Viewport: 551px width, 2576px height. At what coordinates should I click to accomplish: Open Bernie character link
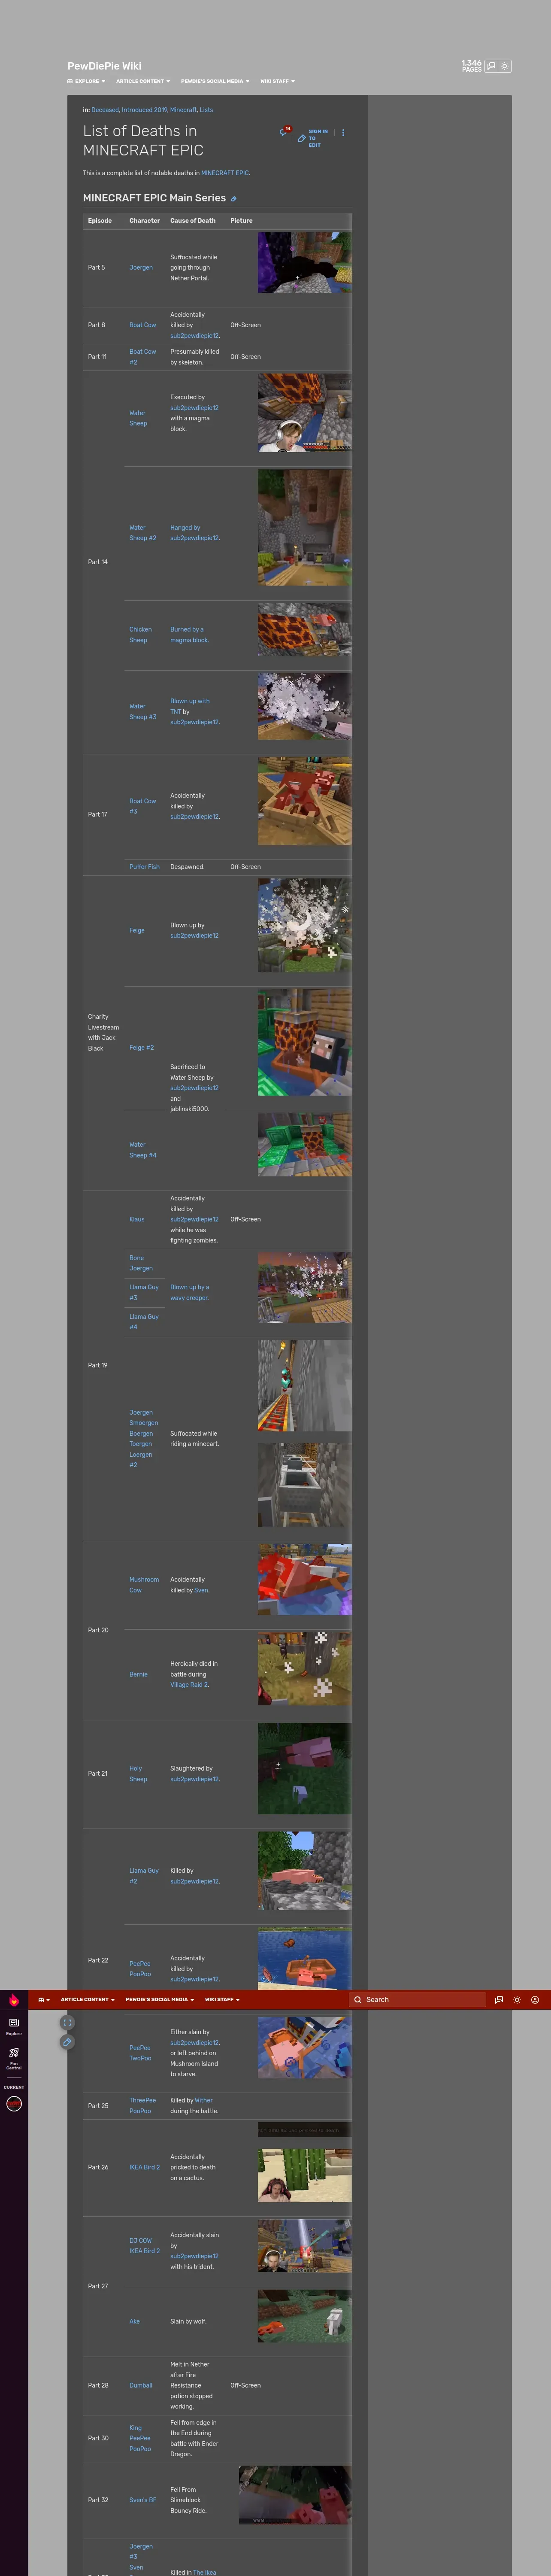(x=138, y=1675)
